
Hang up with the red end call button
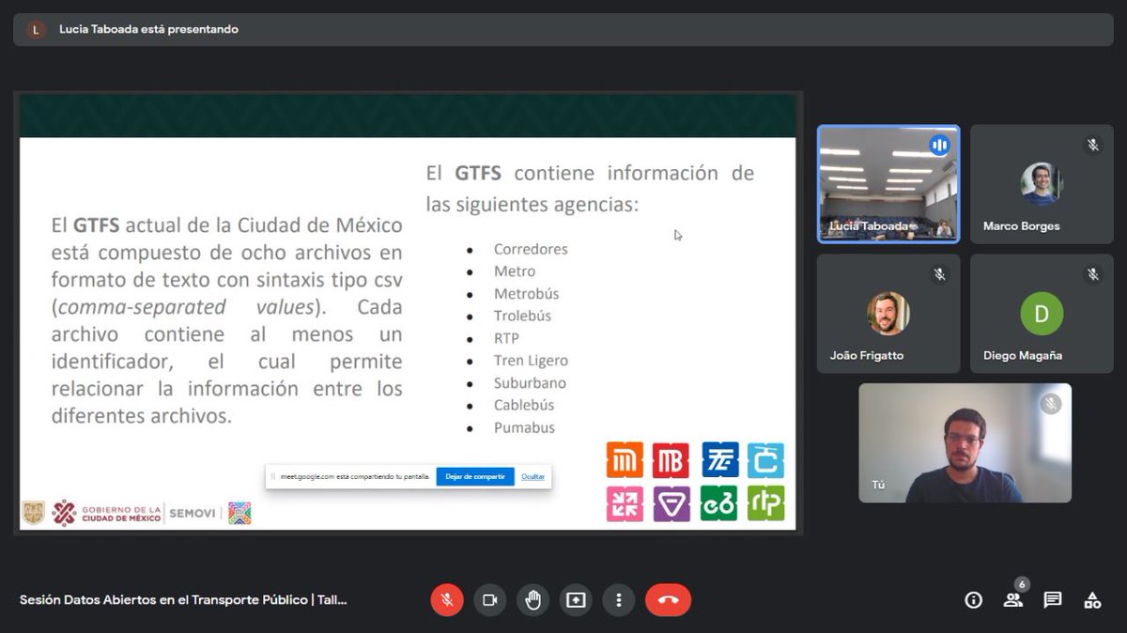pos(668,600)
